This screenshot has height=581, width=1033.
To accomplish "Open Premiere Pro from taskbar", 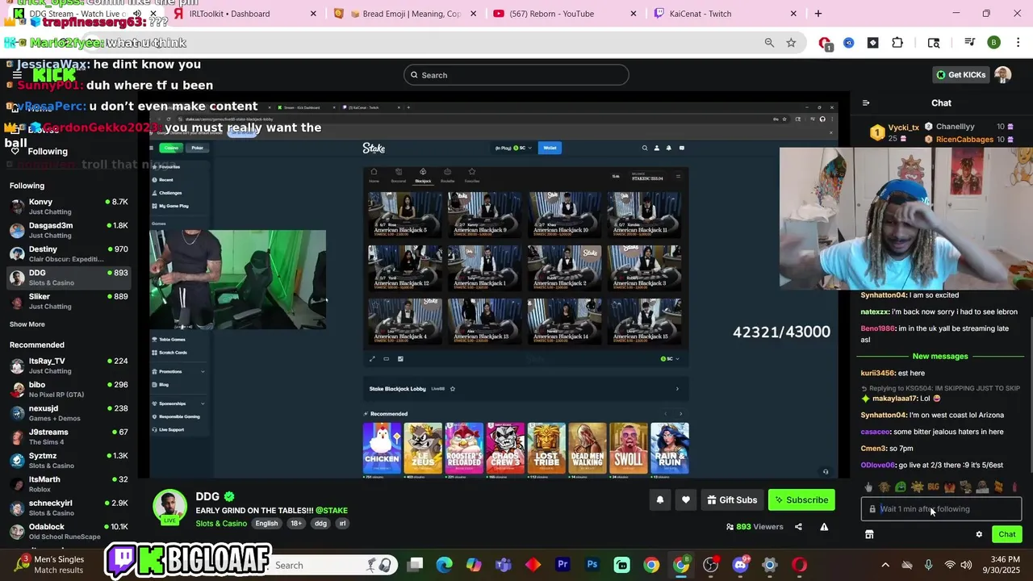I will 563,565.
